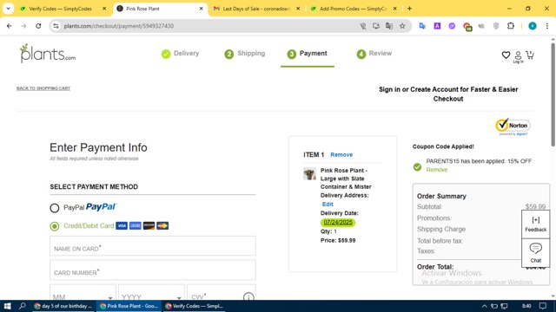Open the Chrome menu three dots
Image resolution: width=556 pixels, height=312 pixels.
pos(547,26)
